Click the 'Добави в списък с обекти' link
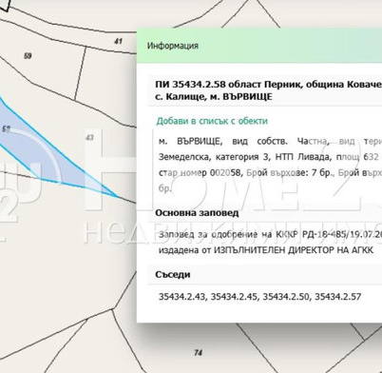382x373 pixels. click(212, 121)
